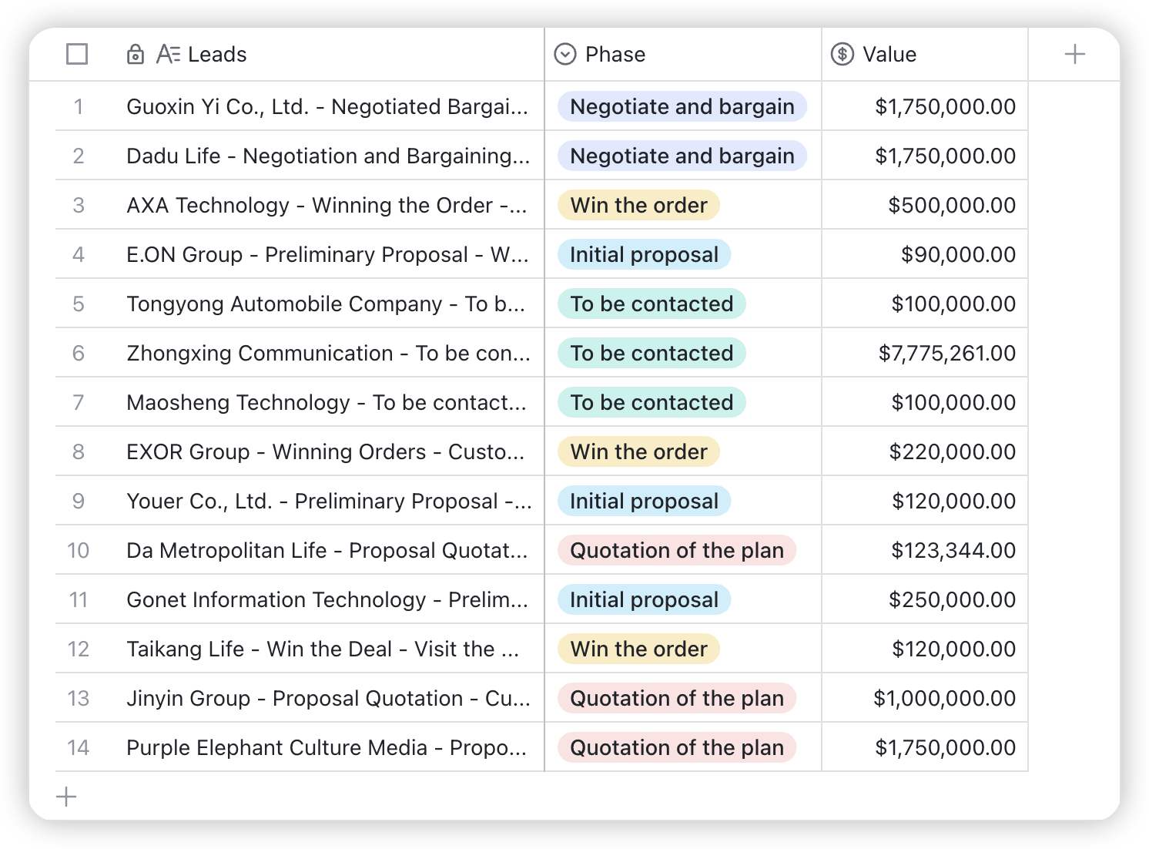Viewport: 1149px width, 849px height.
Task: Select lead Guoxin Yi Co., Ltd.
Action: (327, 106)
